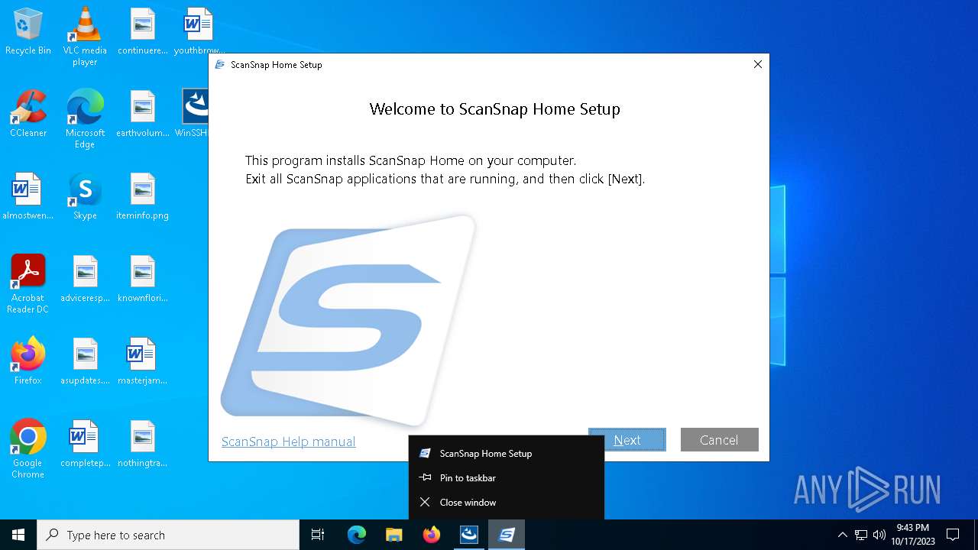Select the masterjam... Word document
978x550 pixels.
click(x=142, y=361)
